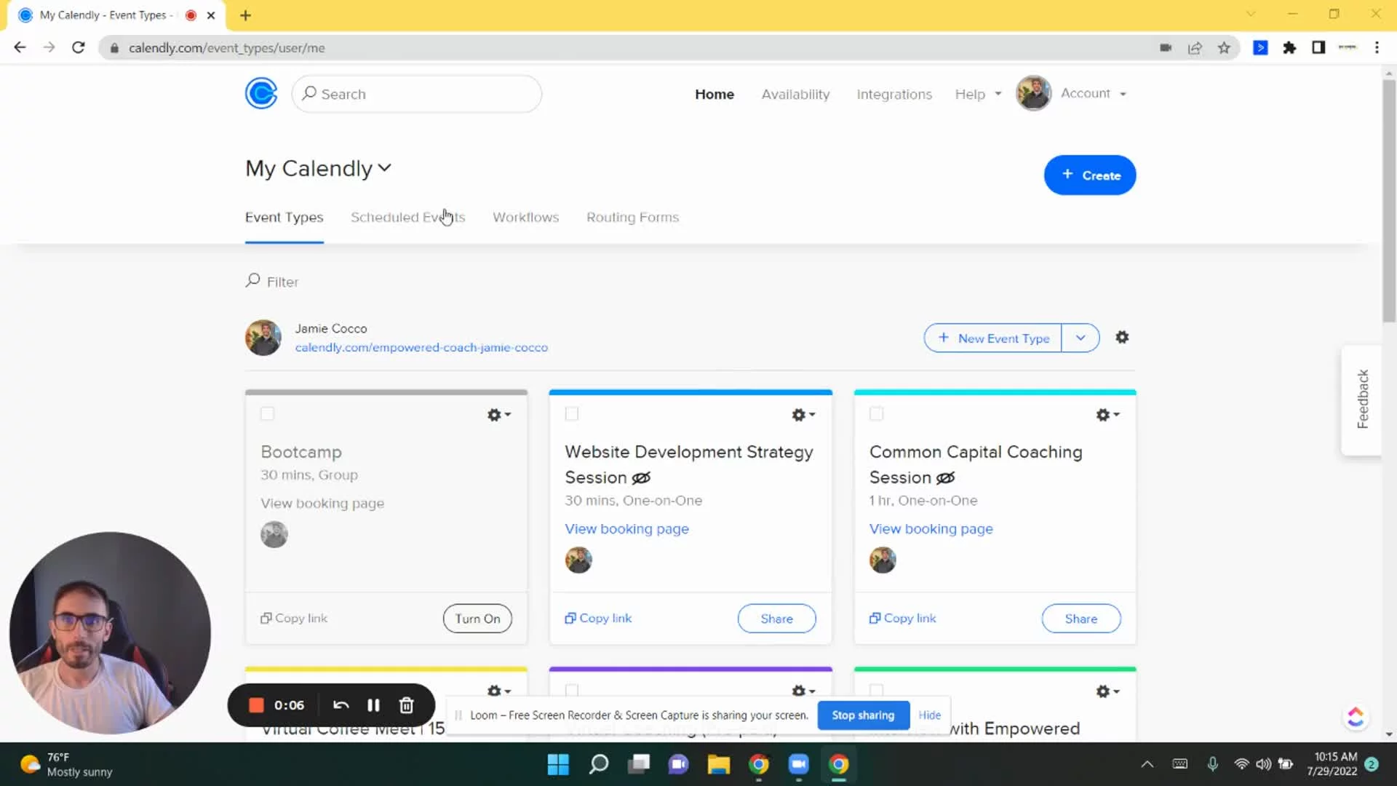
Task: Click the microphone icon in system tray
Action: pos(1212,764)
